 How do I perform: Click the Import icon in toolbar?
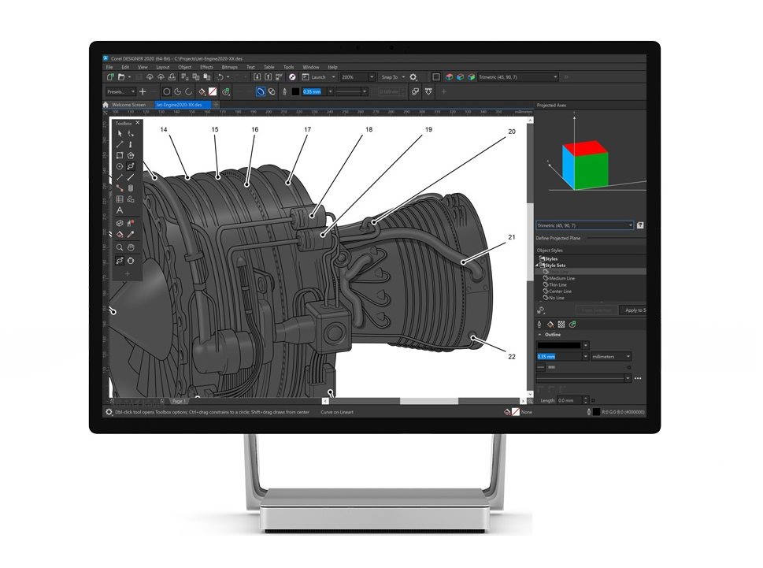pos(257,77)
